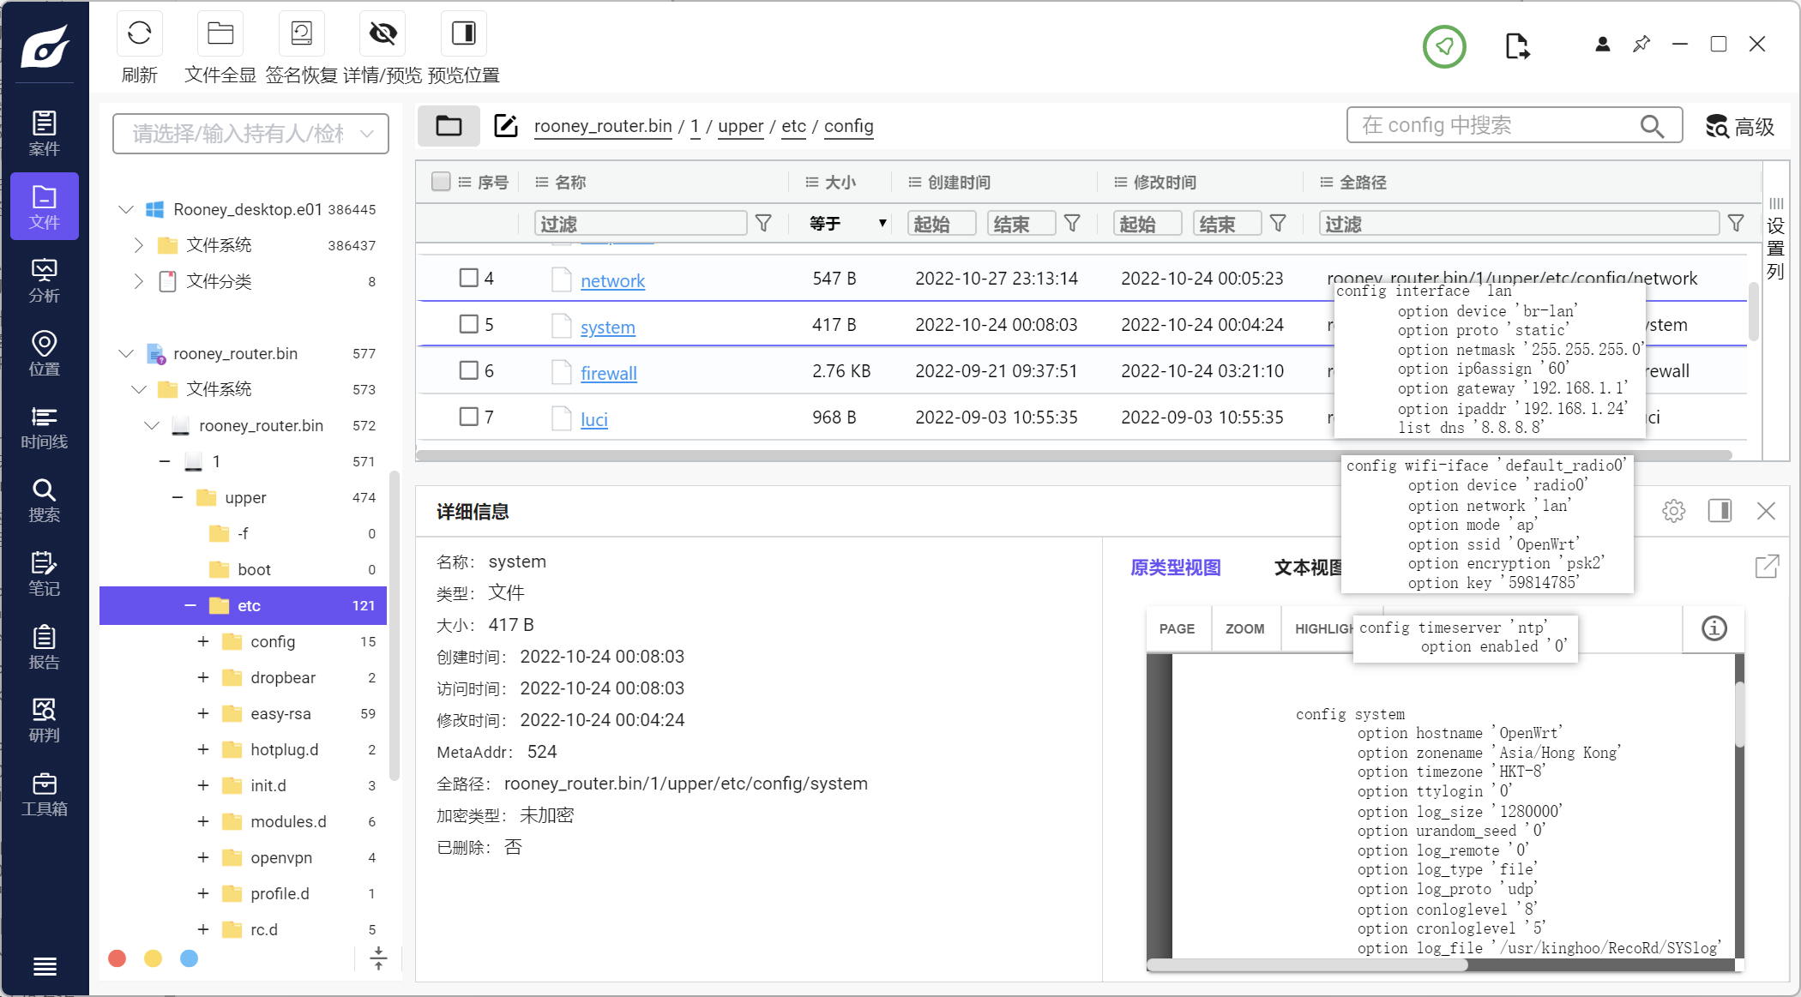Click the blue color tag dot
This screenshot has height=997, width=1801.
click(189, 958)
